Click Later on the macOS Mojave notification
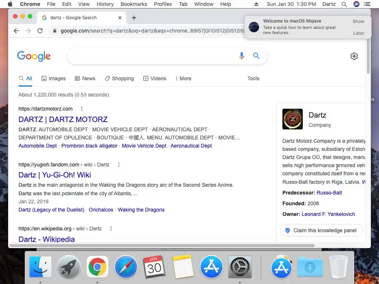Image resolution: width=379 pixels, height=284 pixels. pyautogui.click(x=358, y=33)
